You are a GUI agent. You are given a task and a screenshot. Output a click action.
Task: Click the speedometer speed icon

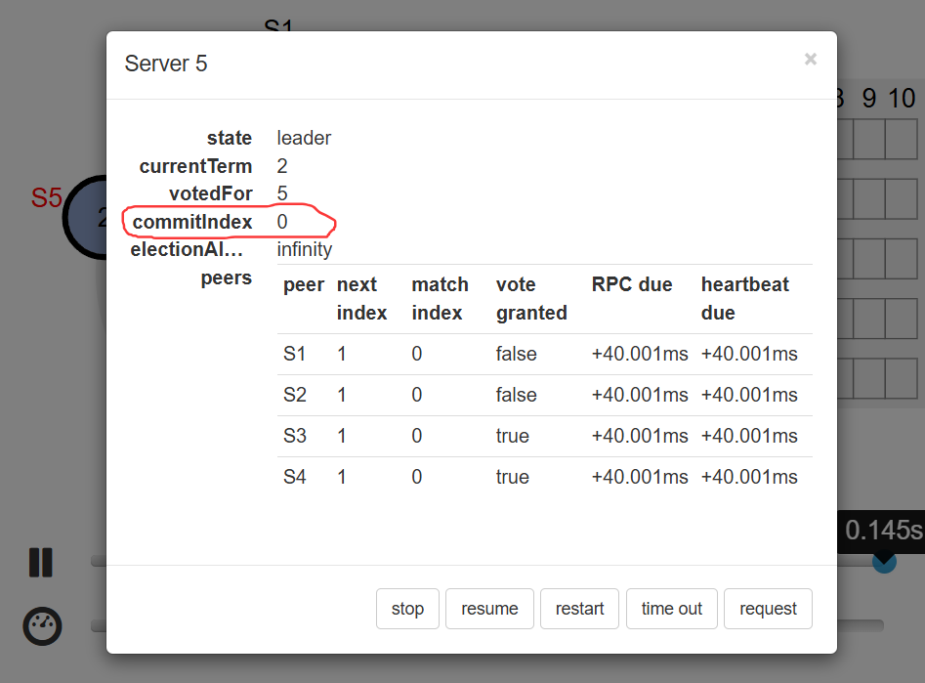pos(42,625)
